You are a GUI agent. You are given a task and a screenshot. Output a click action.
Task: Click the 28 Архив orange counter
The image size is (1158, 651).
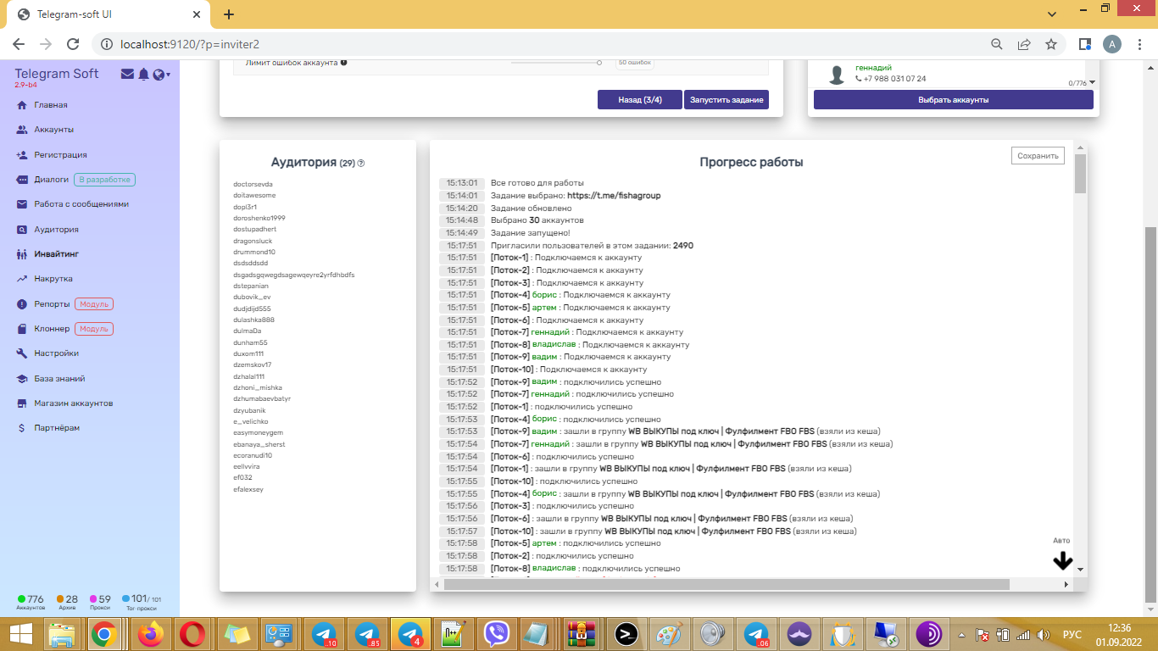point(67,602)
